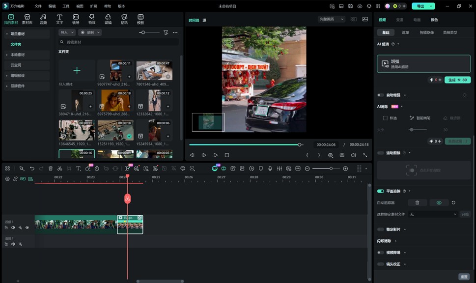Image resolution: width=476 pixels, height=283 pixels.
Task: Select the split scissors tool in timeline toolbar
Action: point(59,169)
